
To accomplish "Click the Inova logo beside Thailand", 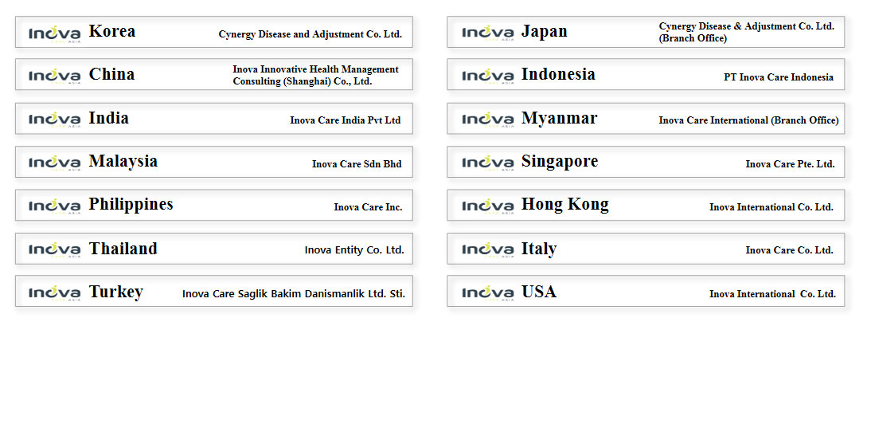I will click(54, 249).
